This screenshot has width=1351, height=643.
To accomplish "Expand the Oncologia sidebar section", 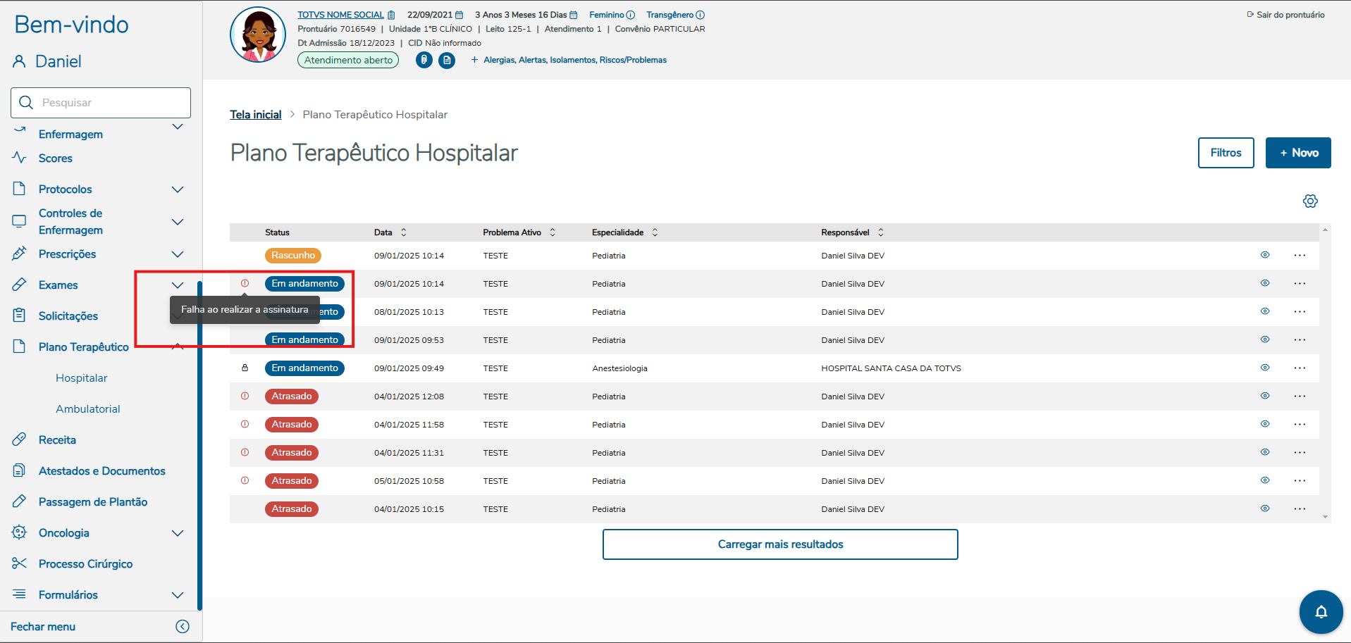I will tap(178, 533).
